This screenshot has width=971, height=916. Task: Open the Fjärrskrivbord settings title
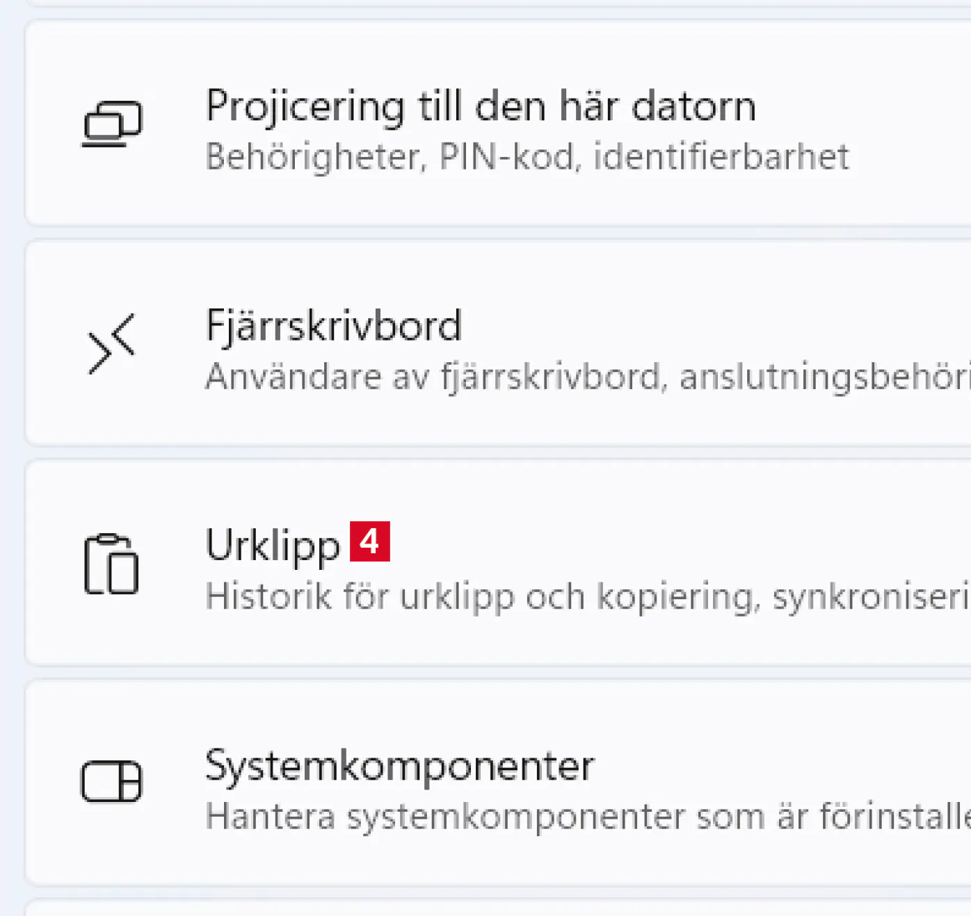tap(333, 326)
